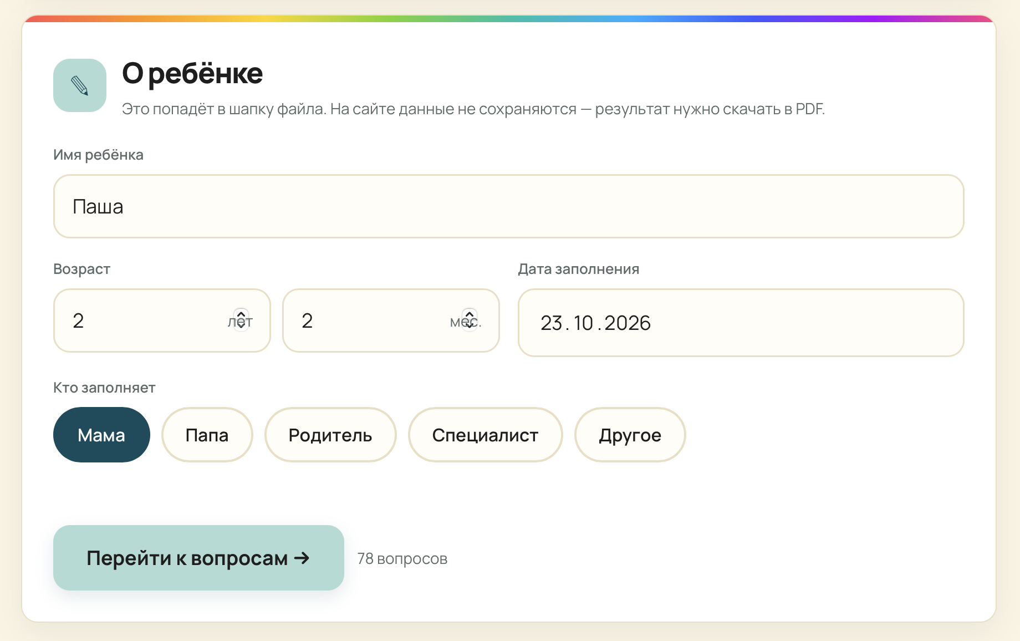Click the subtitle about downloading the PDF
Screen dimensions: 1020x641
point(473,109)
